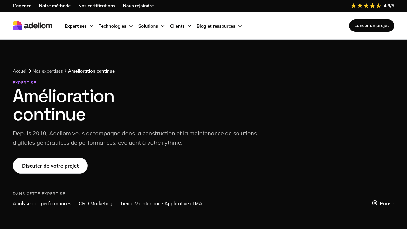407x229 pixels.
Task: Open Nos certifications page
Action: tap(97, 6)
